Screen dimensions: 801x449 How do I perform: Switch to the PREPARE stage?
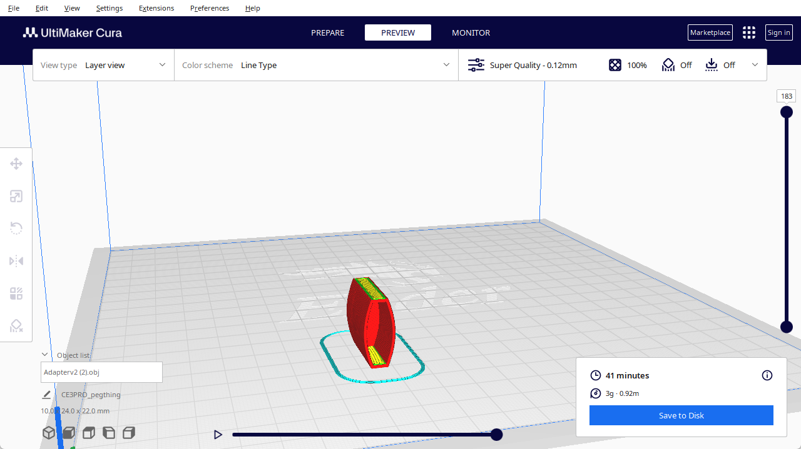pos(328,32)
